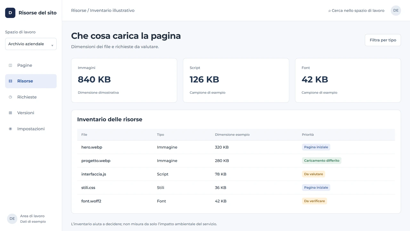
Task: Go to Pagine in the sidebar
Action: [31, 65]
